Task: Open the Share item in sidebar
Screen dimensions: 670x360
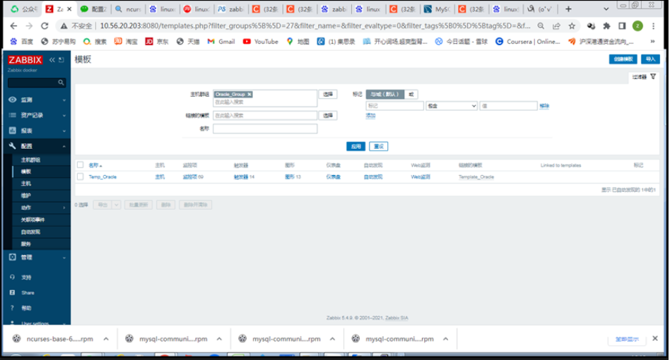Action: coord(28,293)
